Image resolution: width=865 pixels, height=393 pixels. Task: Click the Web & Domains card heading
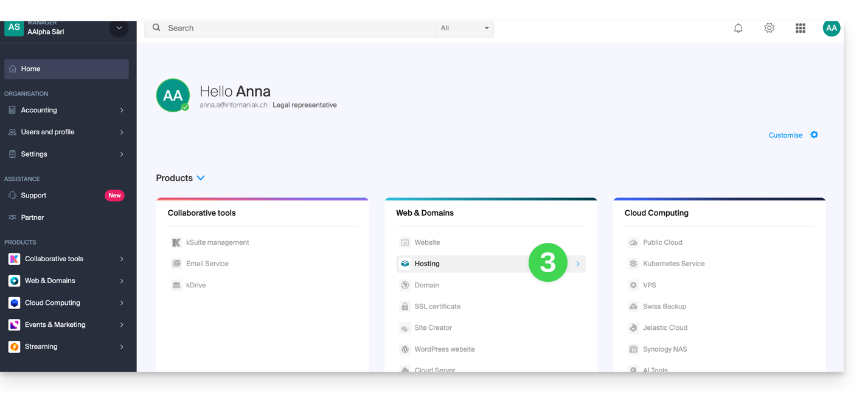tap(425, 213)
